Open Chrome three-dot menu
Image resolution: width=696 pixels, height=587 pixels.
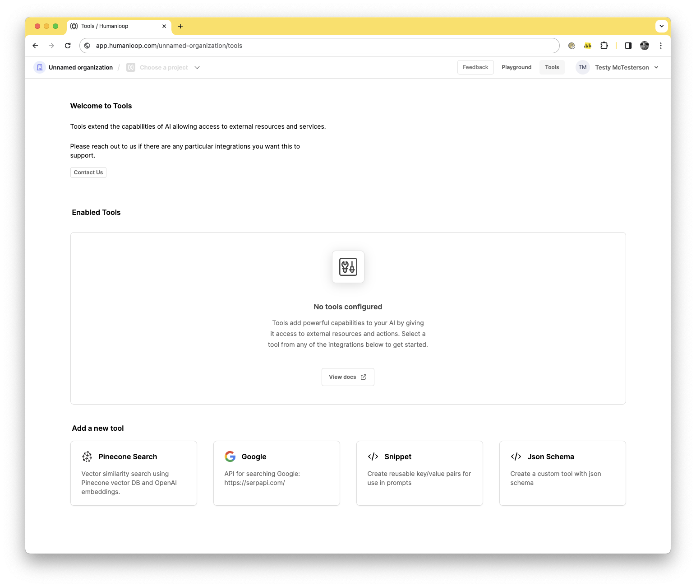pyautogui.click(x=661, y=46)
